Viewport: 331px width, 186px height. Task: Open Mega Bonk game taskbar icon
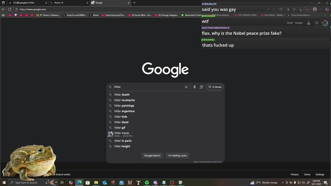(x=130, y=183)
